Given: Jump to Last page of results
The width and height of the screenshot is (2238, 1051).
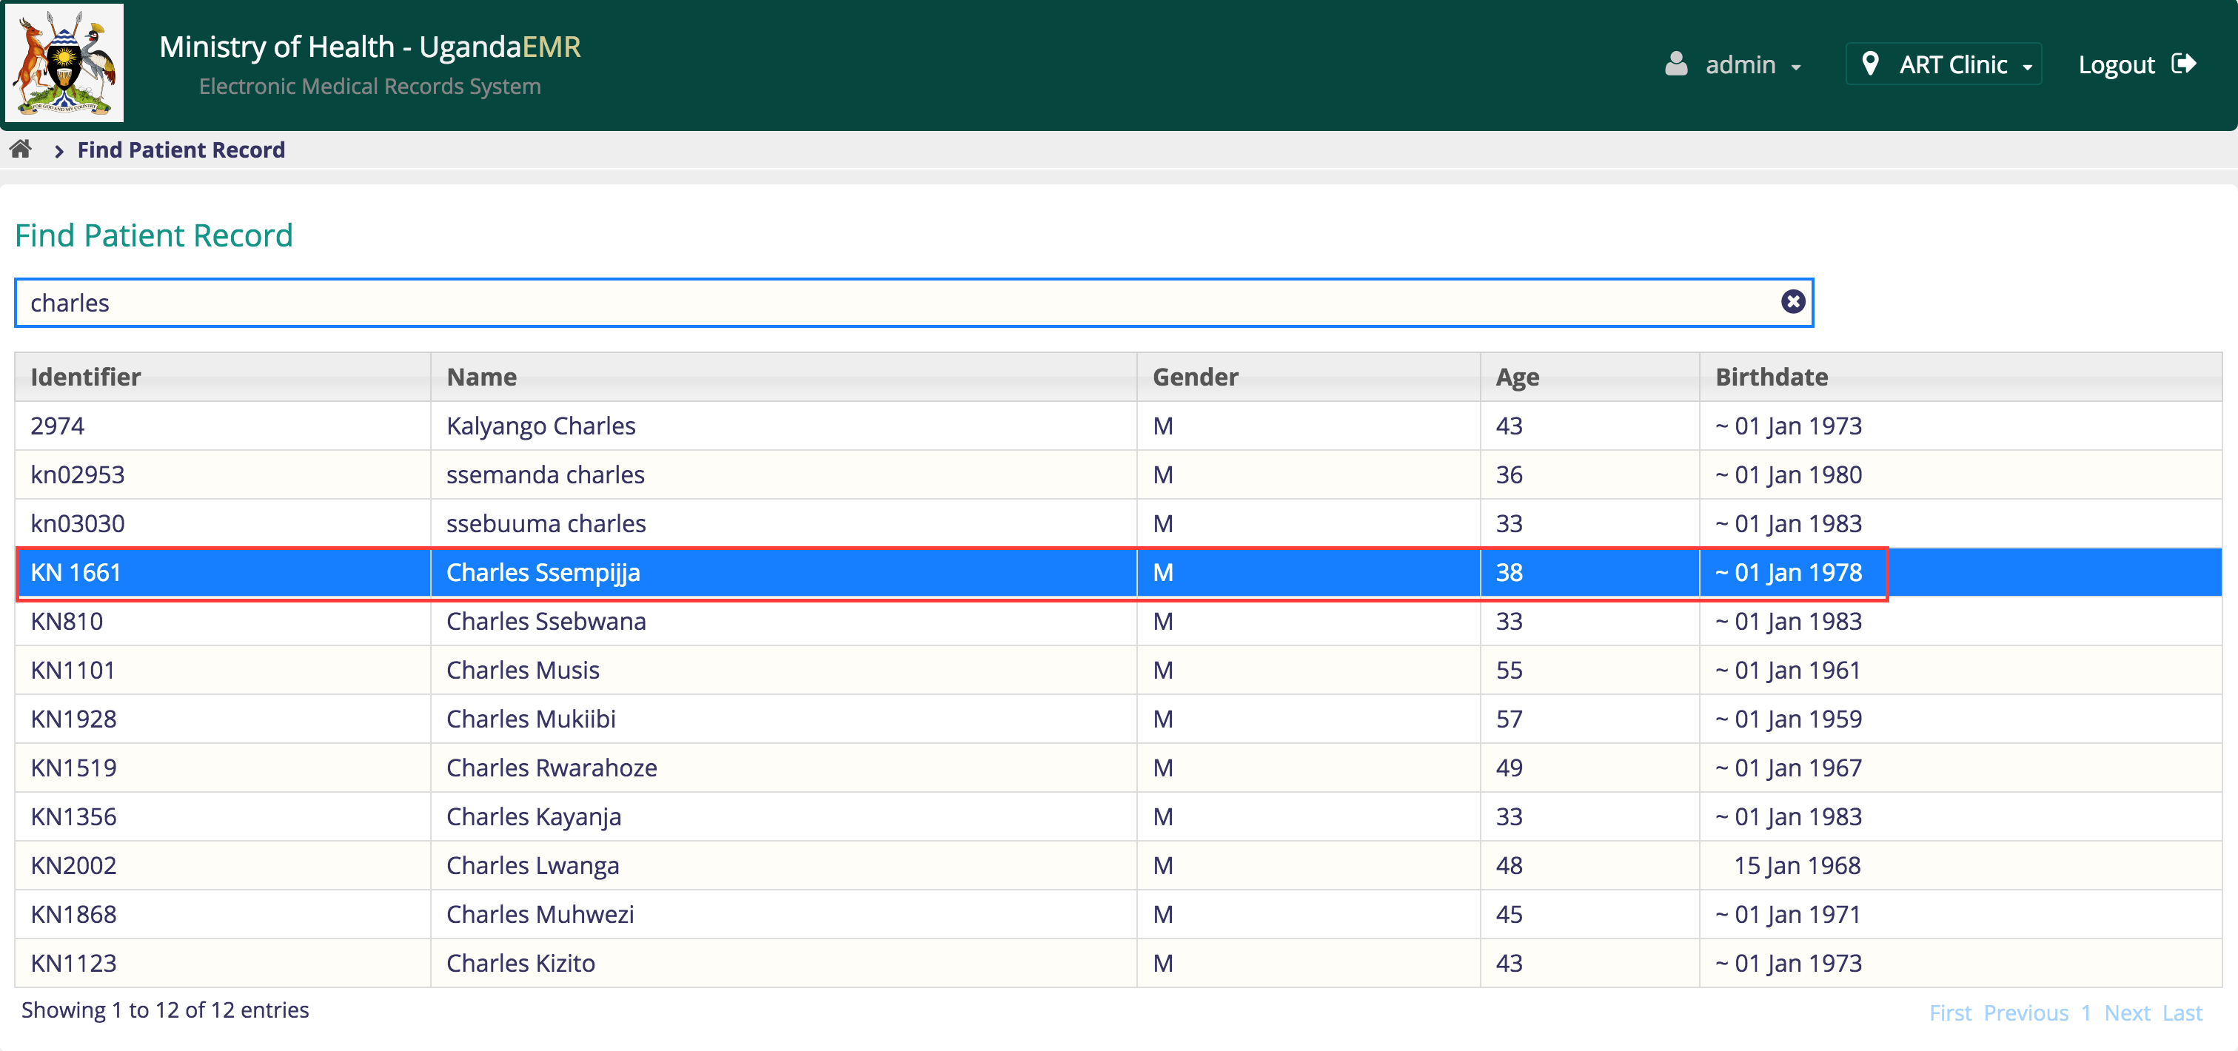Looking at the screenshot, I should point(2182,1013).
